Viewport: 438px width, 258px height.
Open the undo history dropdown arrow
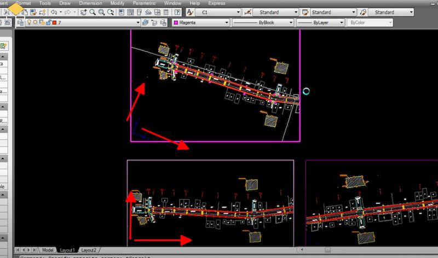point(61,12)
